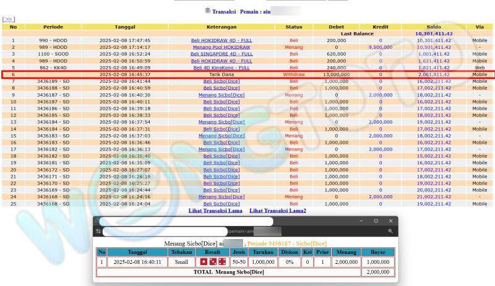Image resolution: width=495 pixels, height=286 pixels.
Task: Open Menang Pool HOKIDRAW transaction detail
Action: 222,47
